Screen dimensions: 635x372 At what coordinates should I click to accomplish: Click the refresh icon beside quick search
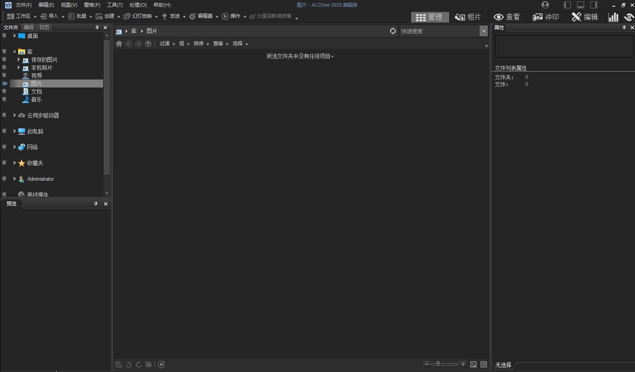(x=393, y=31)
